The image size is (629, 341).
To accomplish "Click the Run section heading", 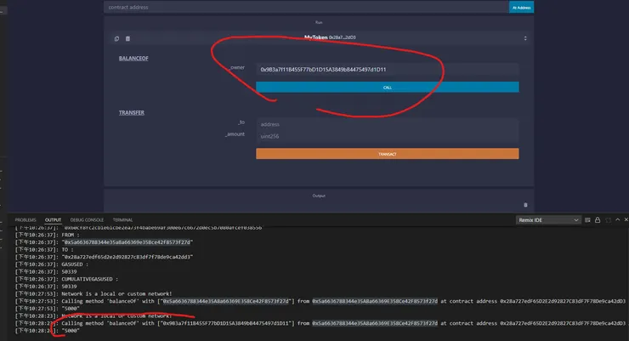I will (319, 22).
